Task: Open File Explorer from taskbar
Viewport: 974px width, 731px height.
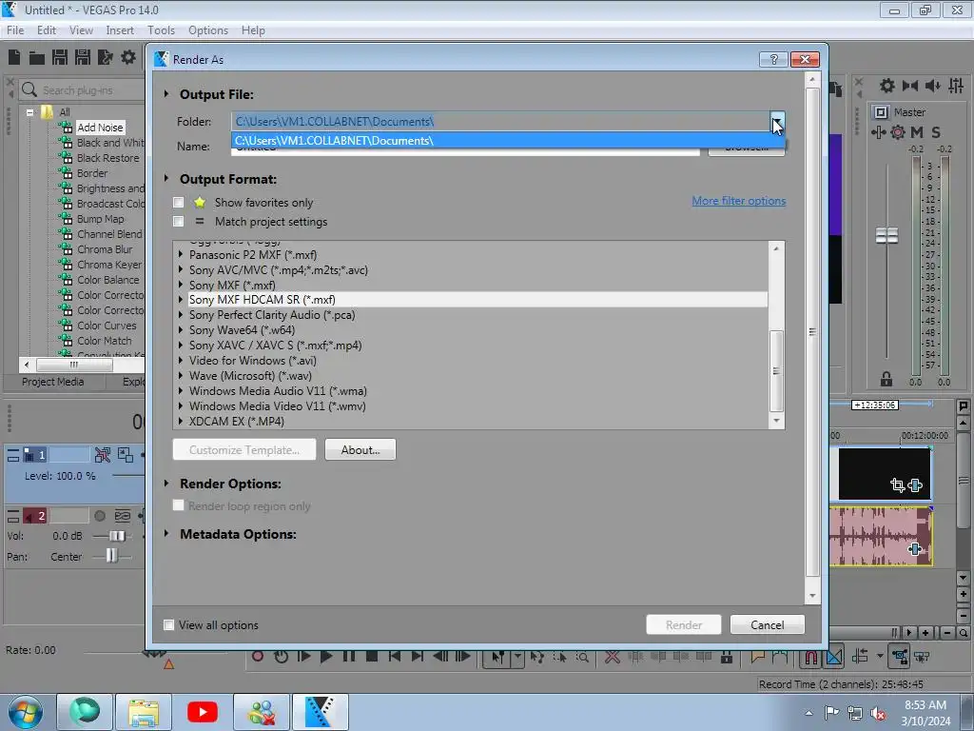Action: click(144, 712)
